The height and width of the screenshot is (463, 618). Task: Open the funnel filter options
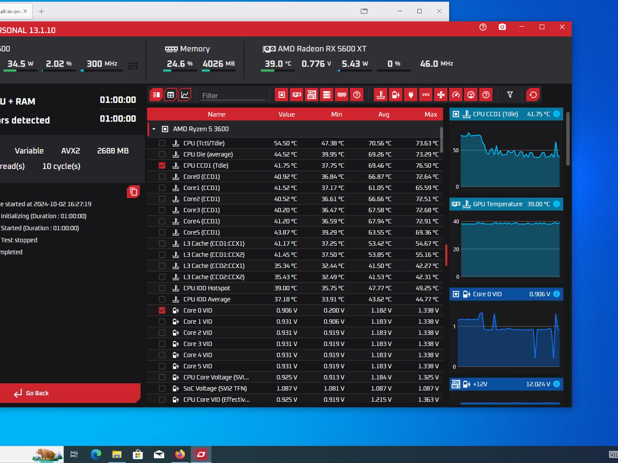tap(510, 95)
